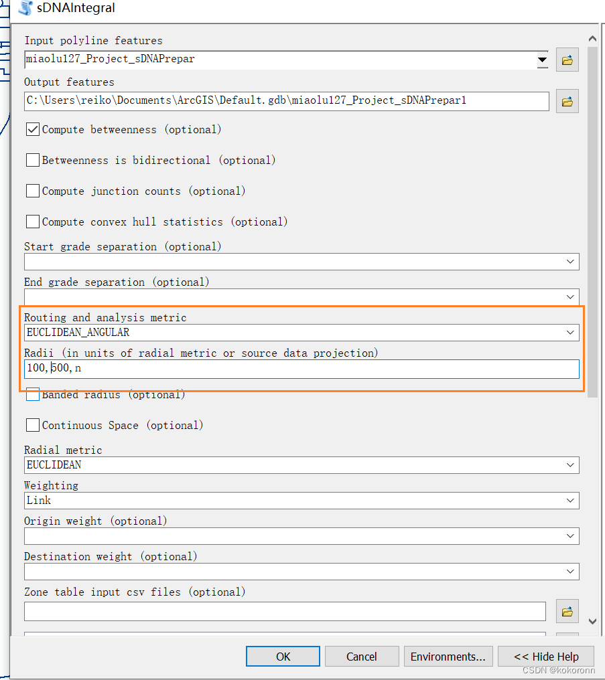Check Compute convex hull statistics
The height and width of the screenshot is (680, 605).
32,222
